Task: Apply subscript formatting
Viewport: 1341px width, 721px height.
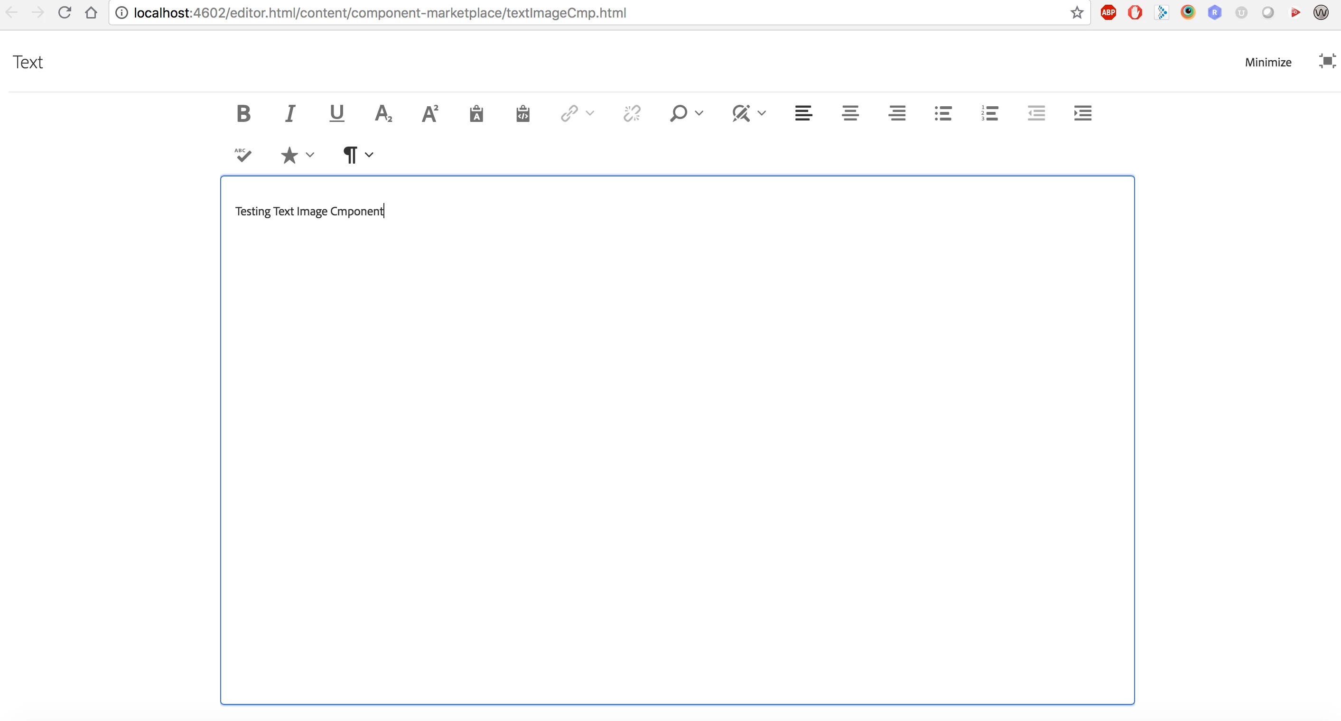Action: coord(383,113)
